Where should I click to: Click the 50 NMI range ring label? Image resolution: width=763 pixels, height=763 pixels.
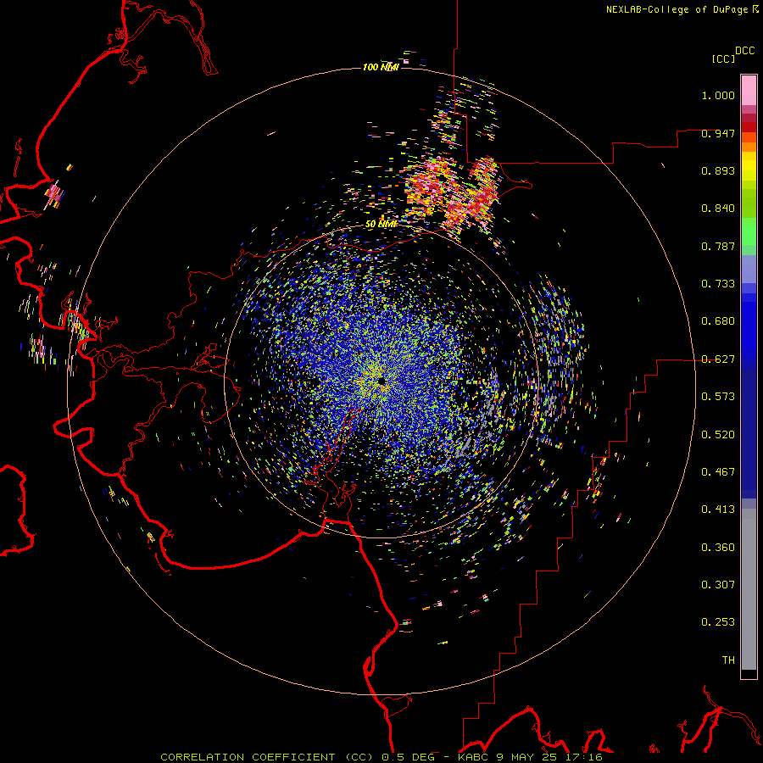pos(381,225)
